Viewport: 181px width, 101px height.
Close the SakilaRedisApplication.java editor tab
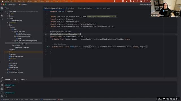[63, 8]
